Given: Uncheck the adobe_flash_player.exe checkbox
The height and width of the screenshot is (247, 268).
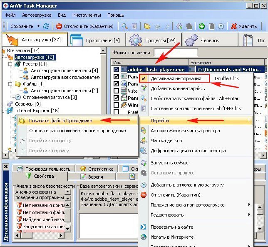Looking at the screenshot, I should [116, 69].
